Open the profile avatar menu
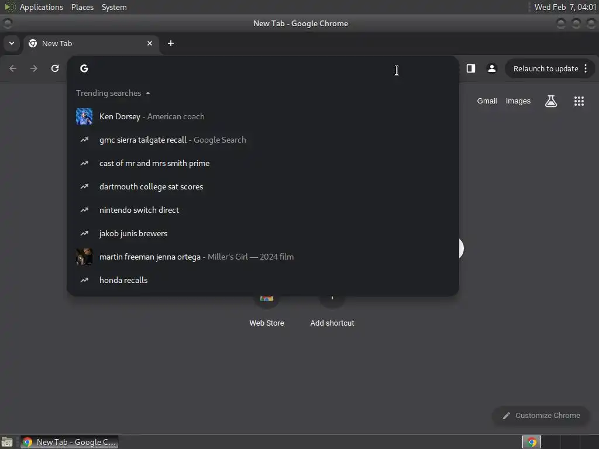The height and width of the screenshot is (449, 599). tap(491, 68)
